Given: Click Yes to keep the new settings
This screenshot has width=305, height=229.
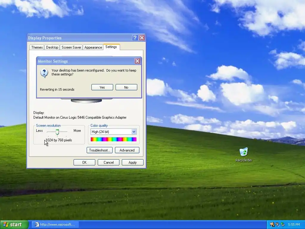Looking at the screenshot, I should (x=102, y=87).
